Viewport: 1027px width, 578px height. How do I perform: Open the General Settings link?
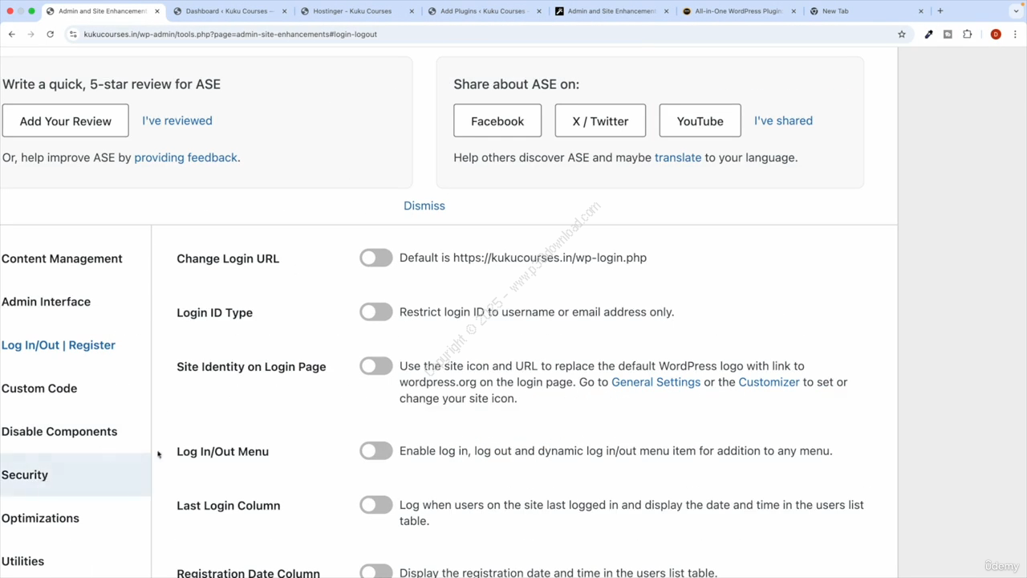(656, 382)
